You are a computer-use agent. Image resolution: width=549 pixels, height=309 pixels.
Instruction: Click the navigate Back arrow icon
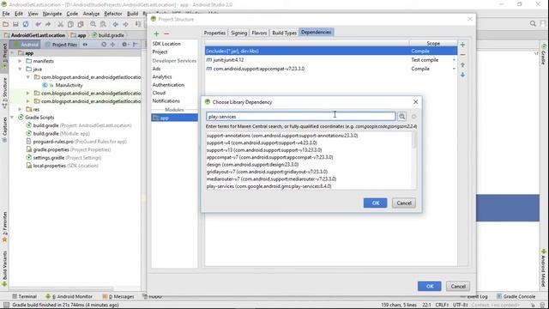tap(115, 24)
